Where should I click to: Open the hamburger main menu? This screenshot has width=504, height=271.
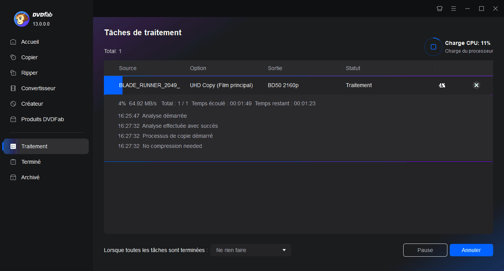pyautogui.click(x=454, y=9)
